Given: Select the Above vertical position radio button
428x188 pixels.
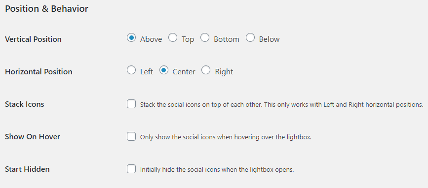Looking at the screenshot, I should point(131,38).
